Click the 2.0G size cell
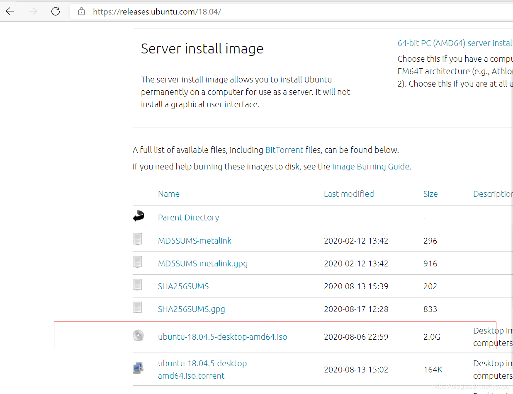 pos(432,337)
